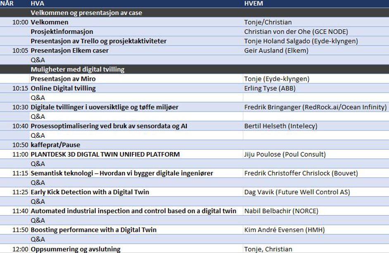Select the 'Velkommen og presentasjon av case' section row
389x253 pixels.
86,13
